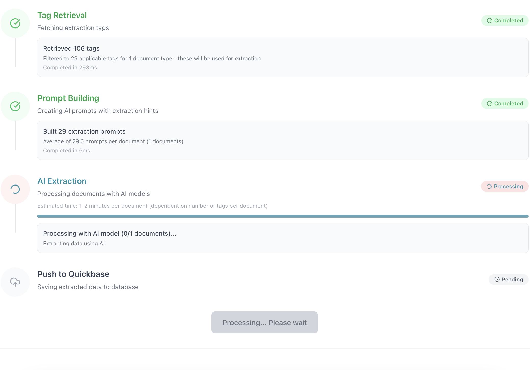Screen dimensions: 530x370
Task: Click the Saving extracted data to database text
Action: coord(88,287)
